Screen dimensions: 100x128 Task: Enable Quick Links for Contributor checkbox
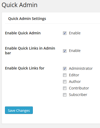(x=65, y=88)
